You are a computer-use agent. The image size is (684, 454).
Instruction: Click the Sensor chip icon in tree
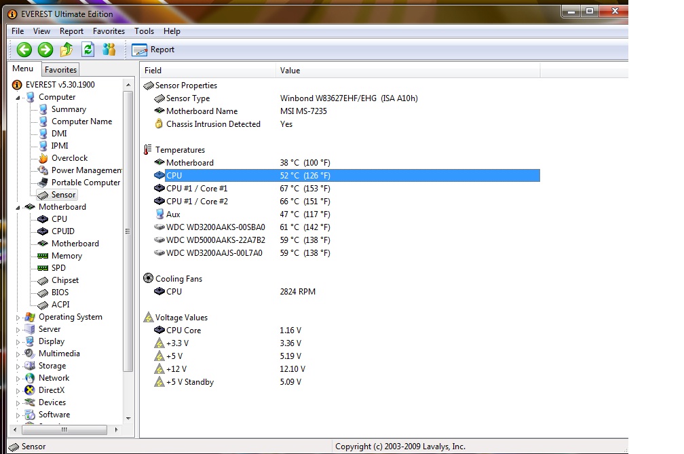(43, 195)
